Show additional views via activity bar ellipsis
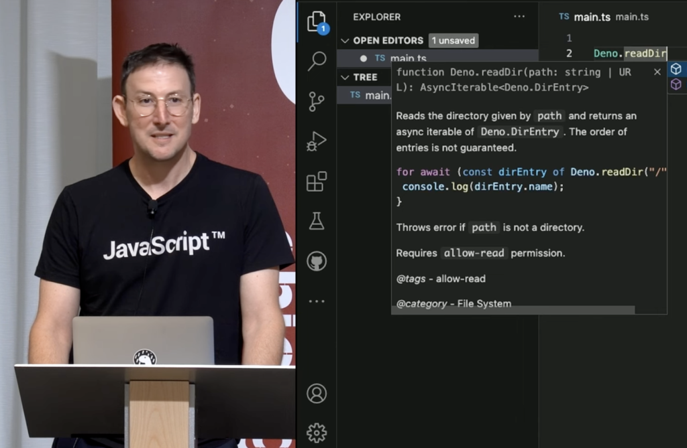 pos(317,301)
